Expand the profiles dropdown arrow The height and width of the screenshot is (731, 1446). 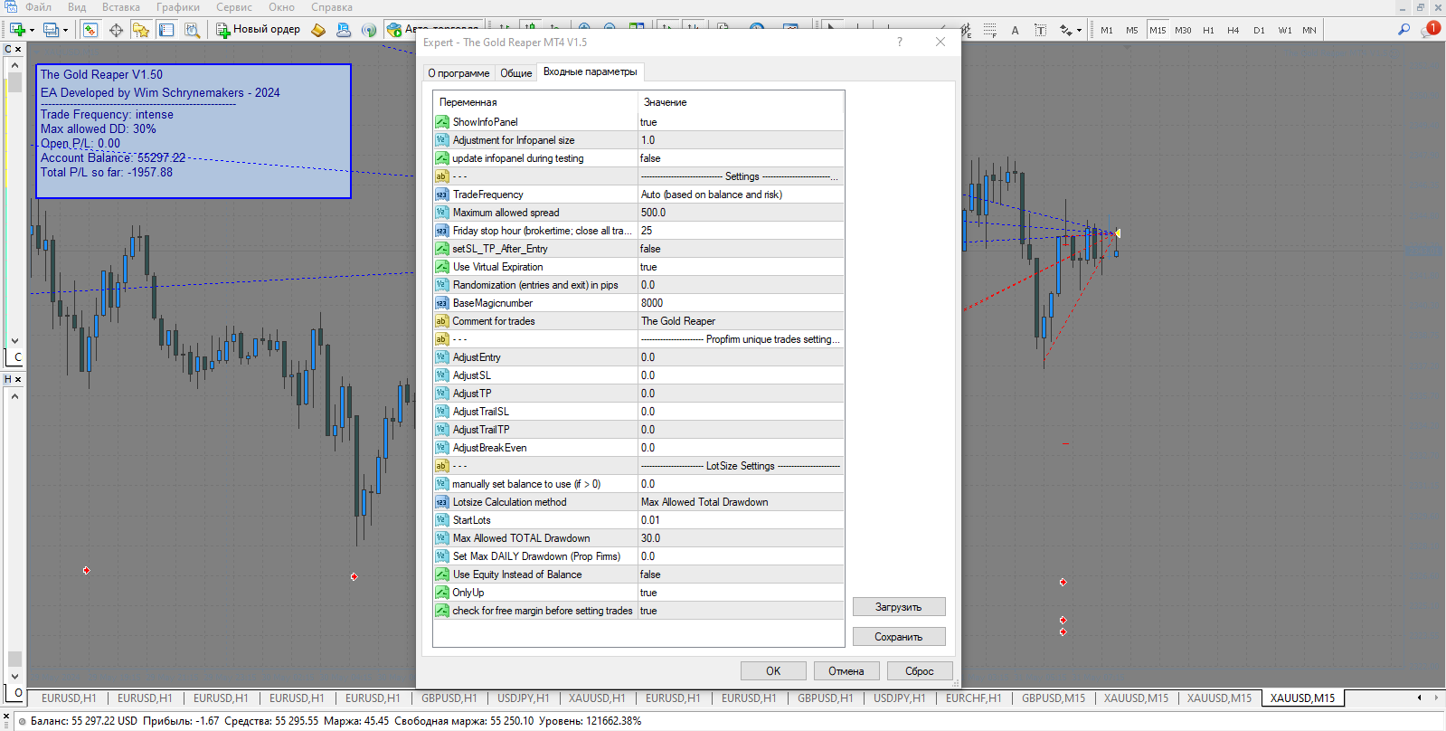[65, 31]
